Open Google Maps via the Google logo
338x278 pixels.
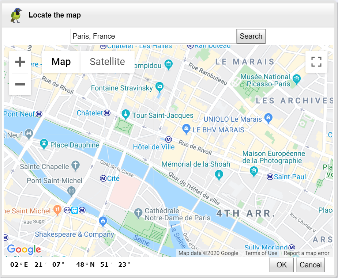24,249
